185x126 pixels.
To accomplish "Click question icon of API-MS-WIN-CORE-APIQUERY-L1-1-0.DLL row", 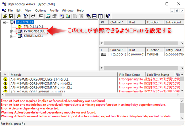I will click(6, 79).
